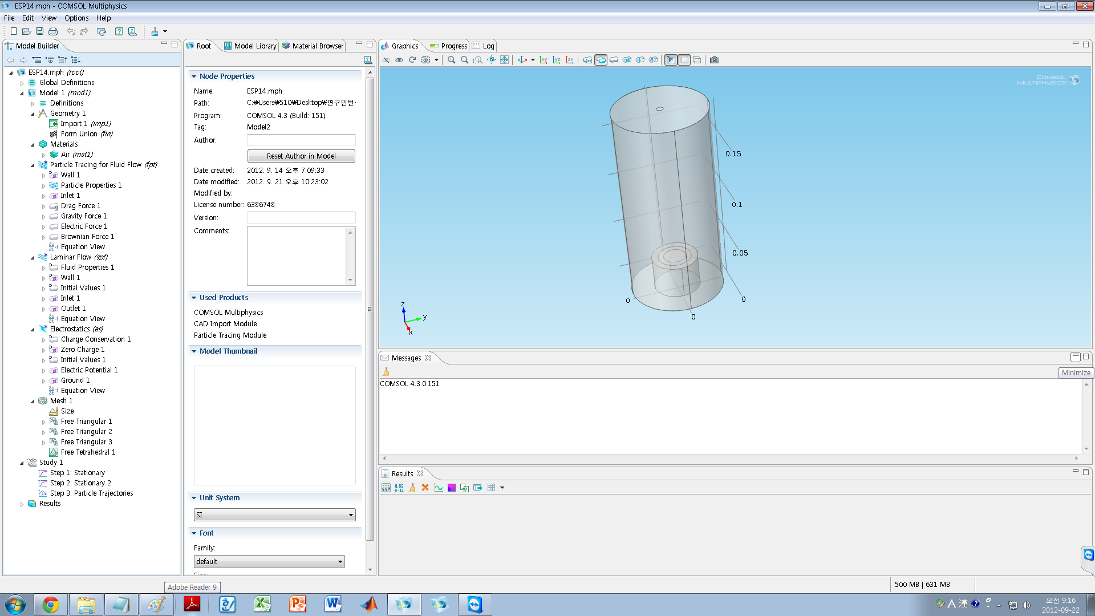Image resolution: width=1095 pixels, height=616 pixels.
Task: Open the Options menu
Action: 76,18
